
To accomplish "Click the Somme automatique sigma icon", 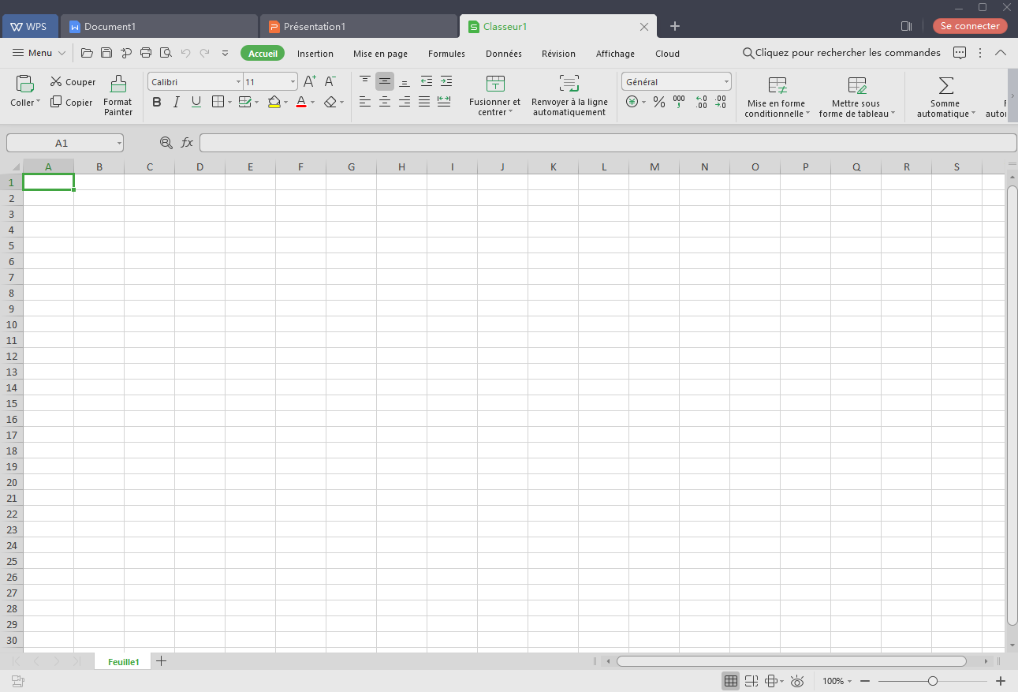I will (x=945, y=85).
